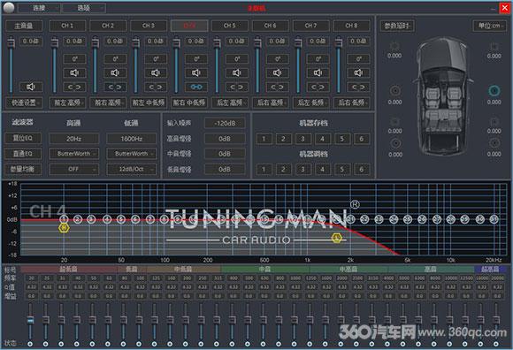The image size is (513, 350).
Task: Click the CH 2 link chain icon
Action: coord(115,87)
